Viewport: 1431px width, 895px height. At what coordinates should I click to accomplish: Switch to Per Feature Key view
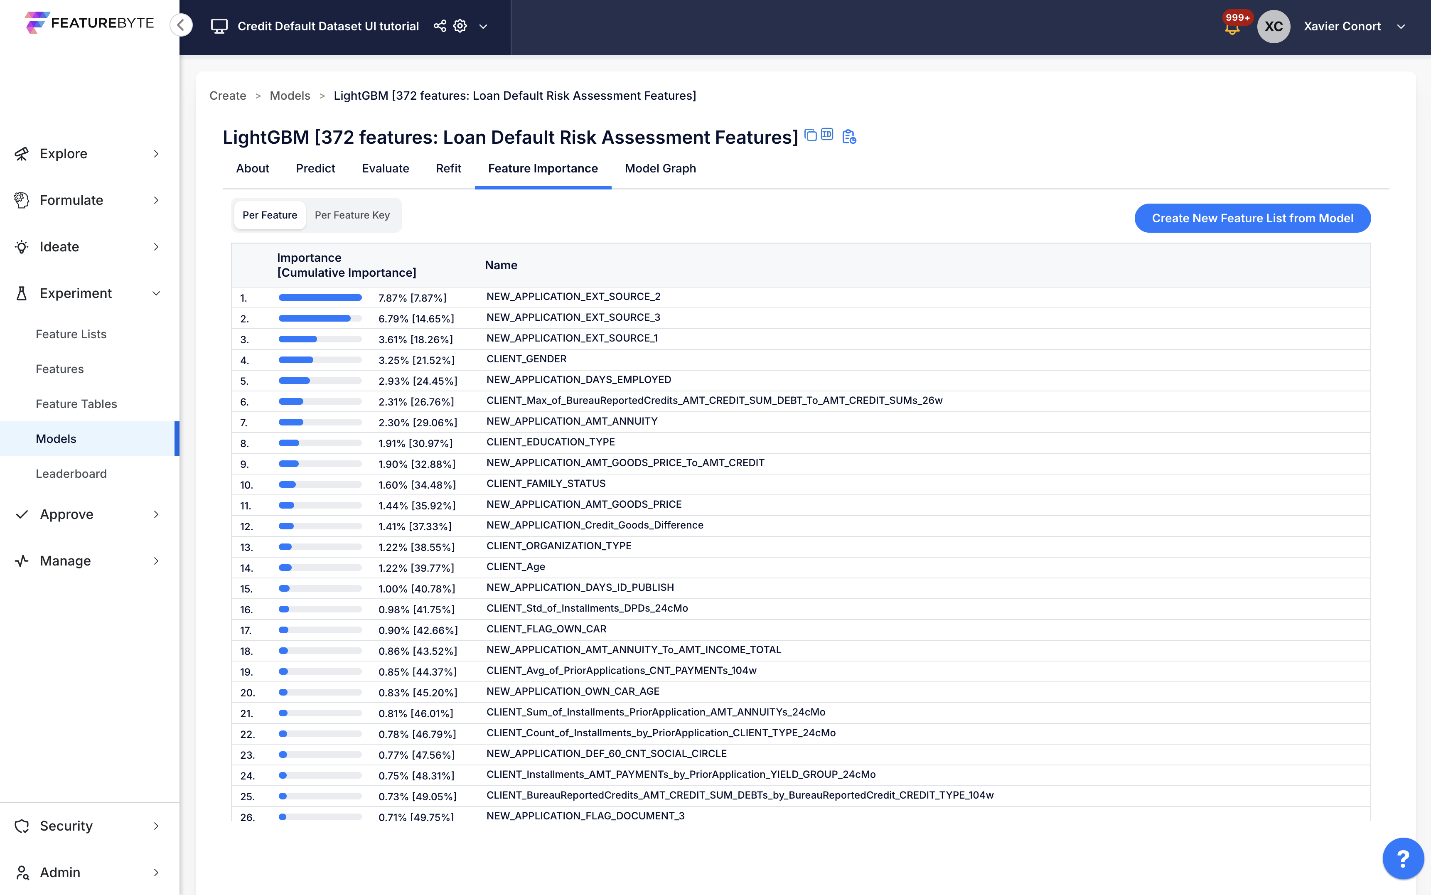(352, 215)
